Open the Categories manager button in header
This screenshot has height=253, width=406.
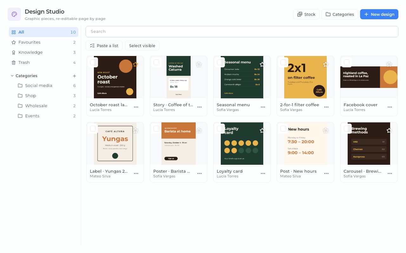tap(340, 14)
